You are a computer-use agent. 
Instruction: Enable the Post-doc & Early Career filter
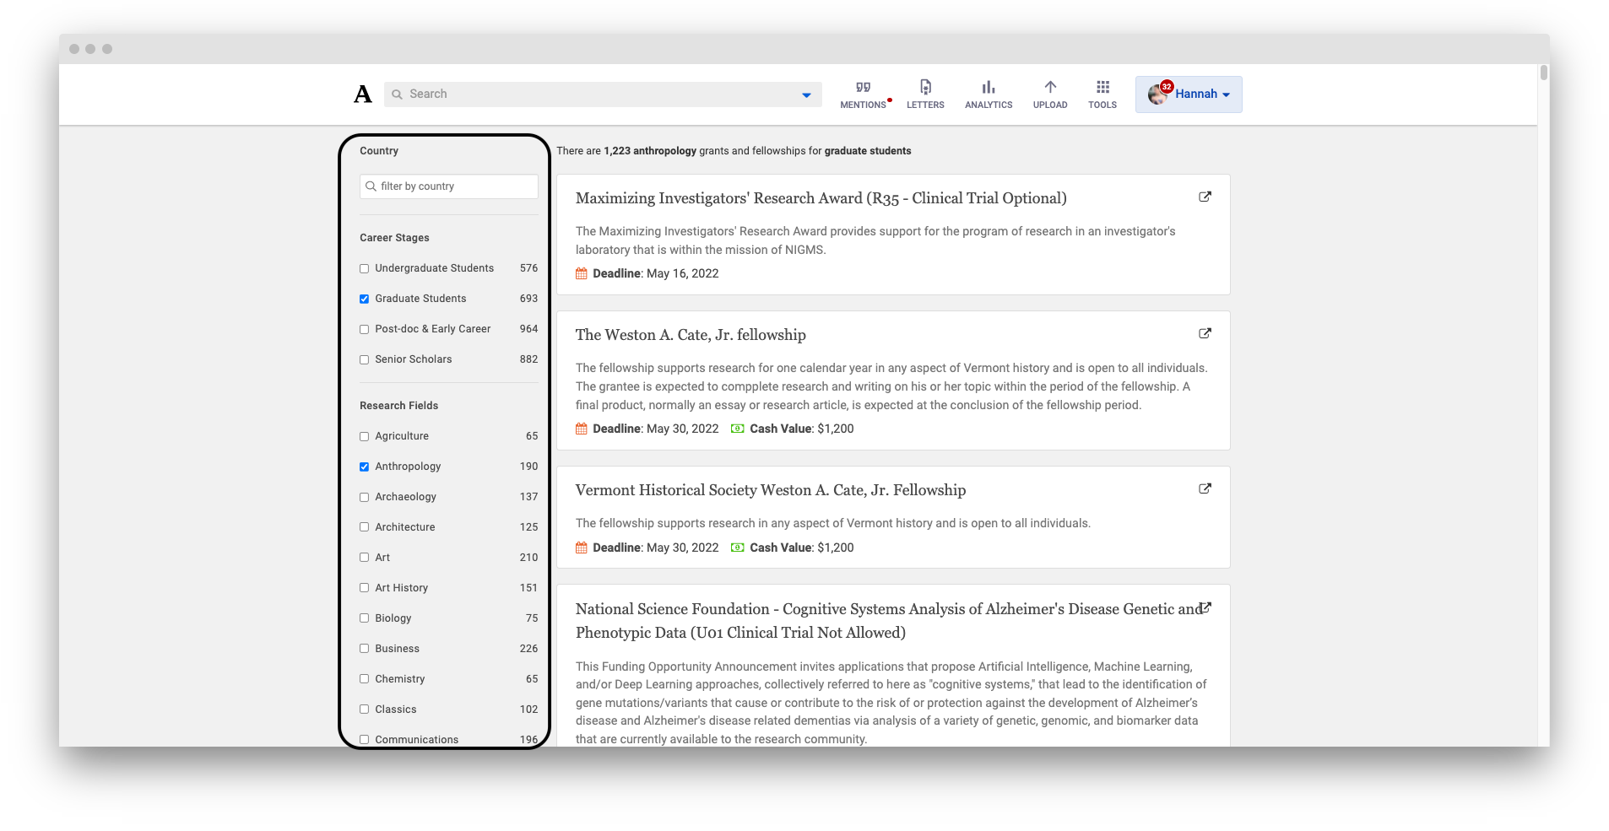pos(365,329)
